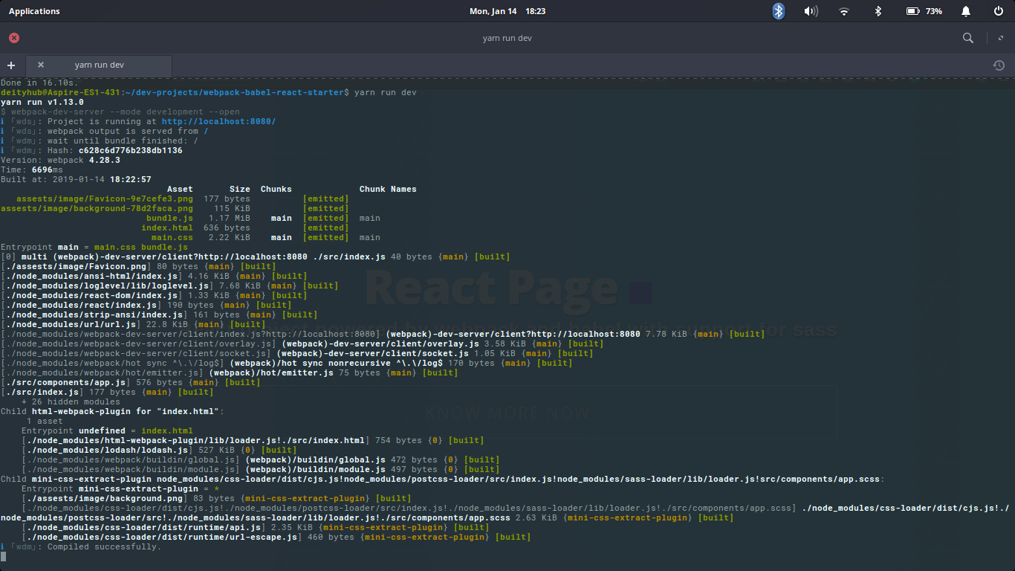Open the notifications bell

click(966, 11)
